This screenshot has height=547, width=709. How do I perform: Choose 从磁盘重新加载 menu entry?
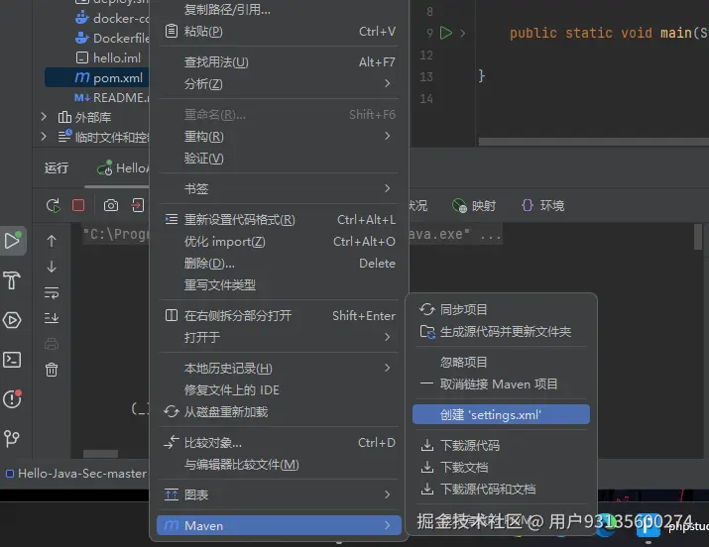(279, 411)
